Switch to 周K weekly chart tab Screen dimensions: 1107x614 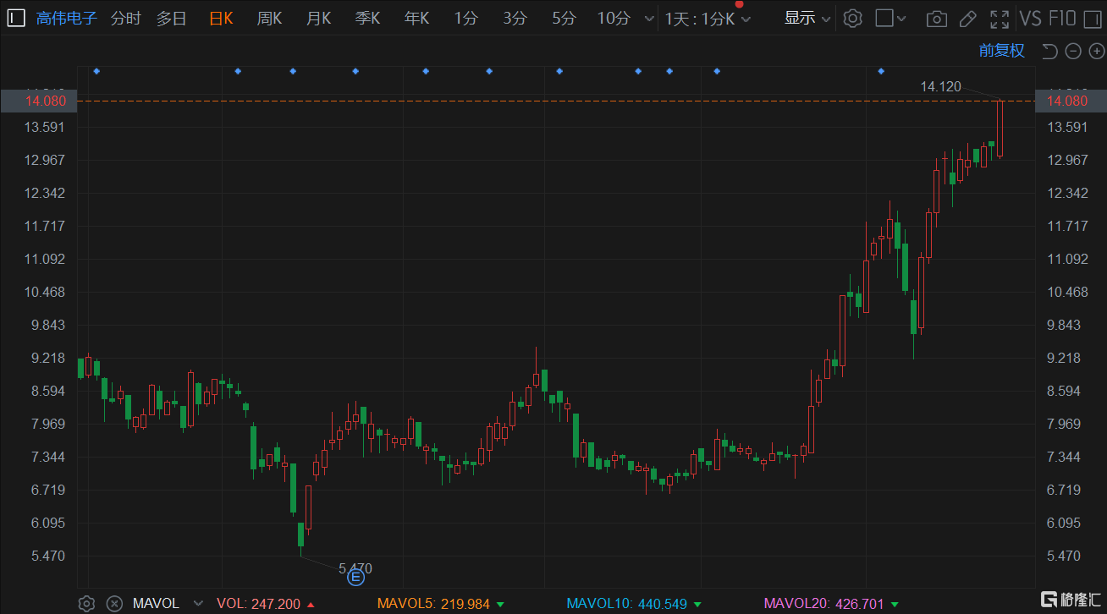click(269, 18)
